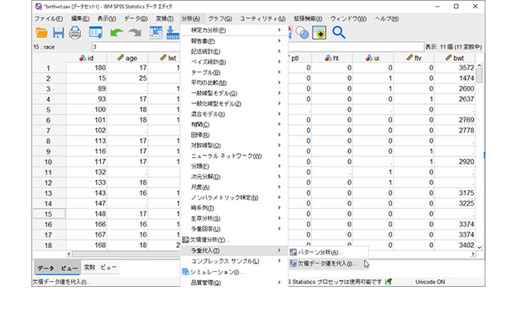521x314 pixels.
Task: Open シミュレーション from the Analyze menu
Action: coord(234,272)
